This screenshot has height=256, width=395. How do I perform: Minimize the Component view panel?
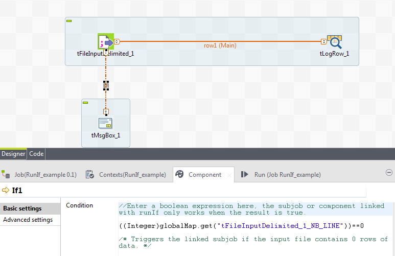[x=389, y=173]
